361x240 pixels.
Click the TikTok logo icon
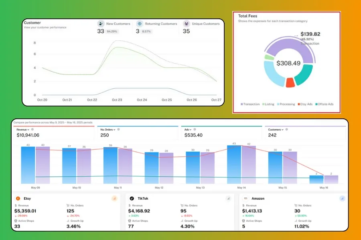click(132, 198)
